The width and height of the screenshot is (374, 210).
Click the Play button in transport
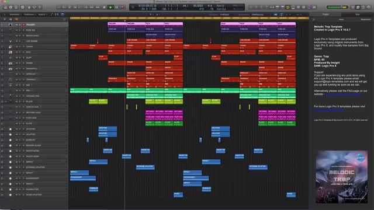tap(110, 8)
